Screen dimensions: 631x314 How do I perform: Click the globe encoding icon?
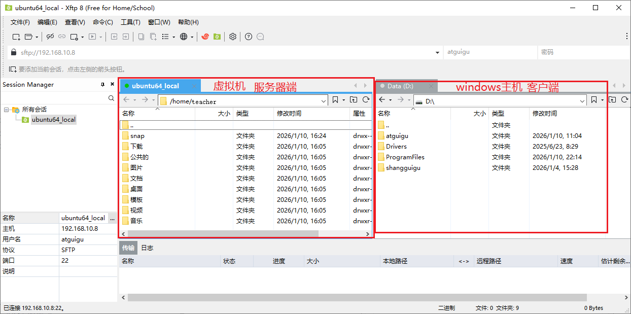point(184,37)
